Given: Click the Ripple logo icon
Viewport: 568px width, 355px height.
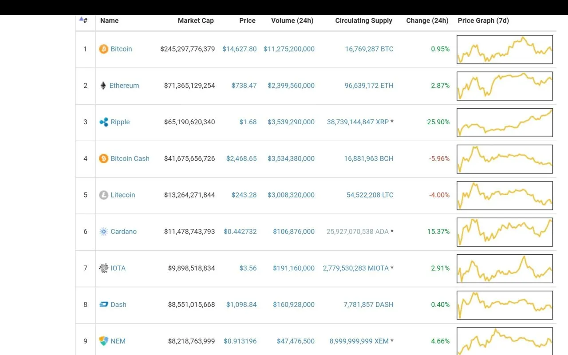Looking at the screenshot, I should point(103,122).
